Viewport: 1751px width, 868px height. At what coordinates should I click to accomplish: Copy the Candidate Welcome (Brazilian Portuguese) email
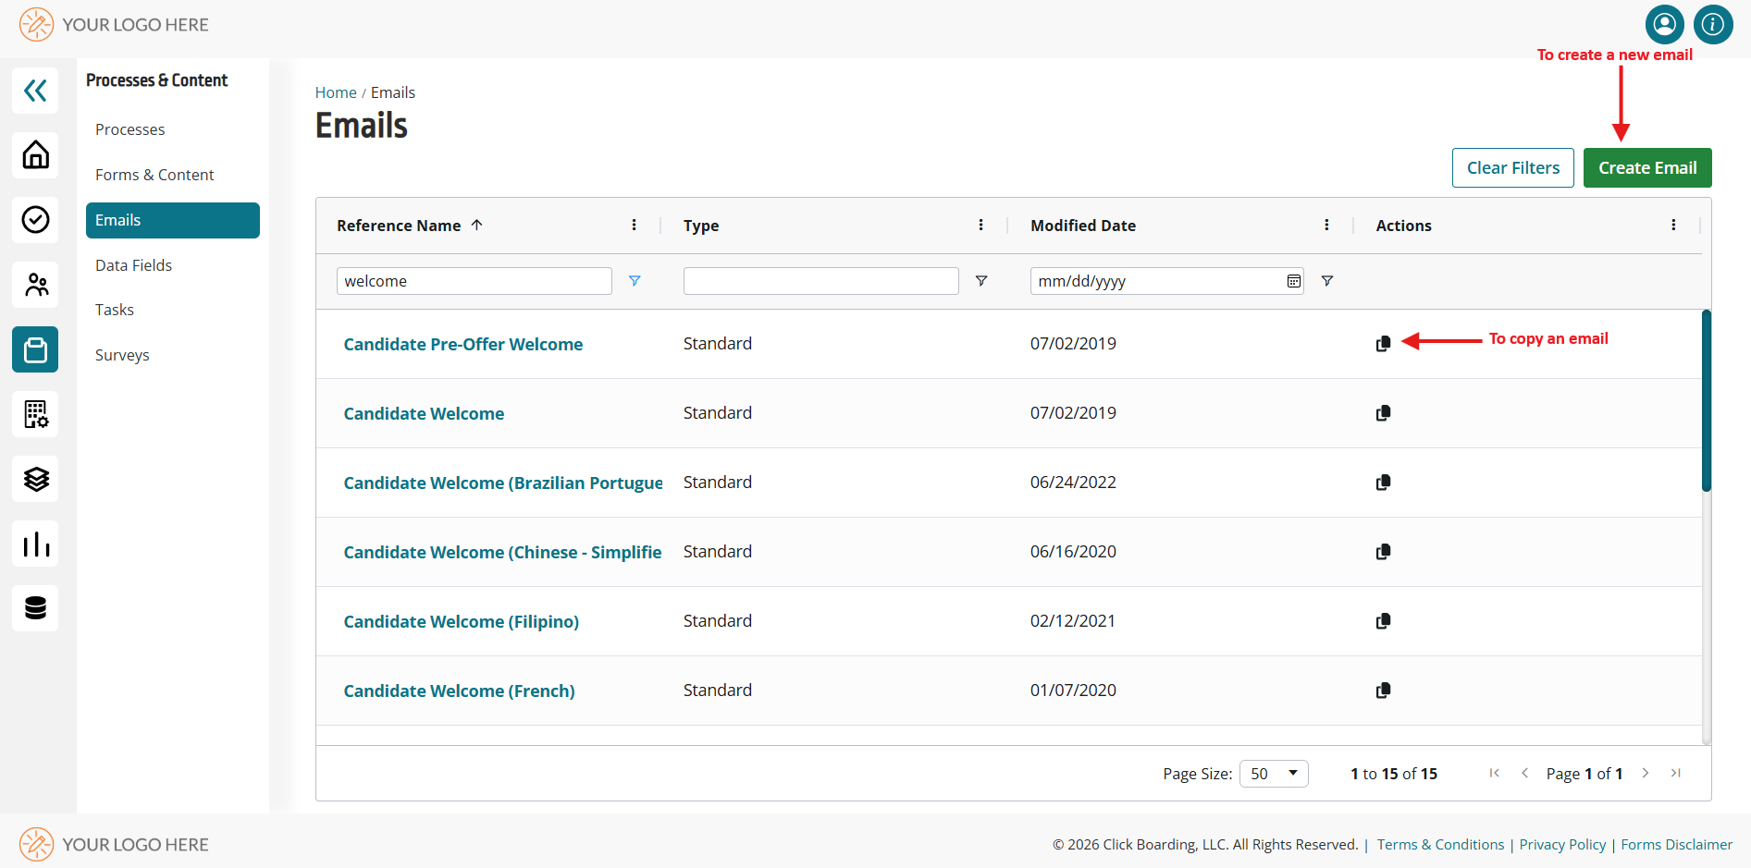tap(1383, 483)
